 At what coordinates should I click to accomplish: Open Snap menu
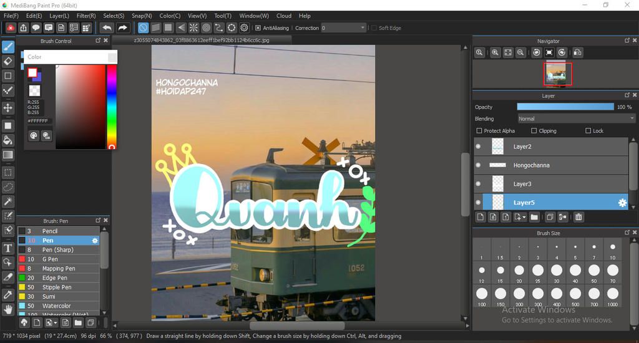pyautogui.click(x=142, y=16)
